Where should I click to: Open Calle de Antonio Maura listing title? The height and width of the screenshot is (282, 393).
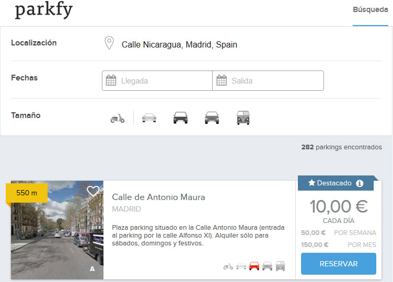click(158, 197)
